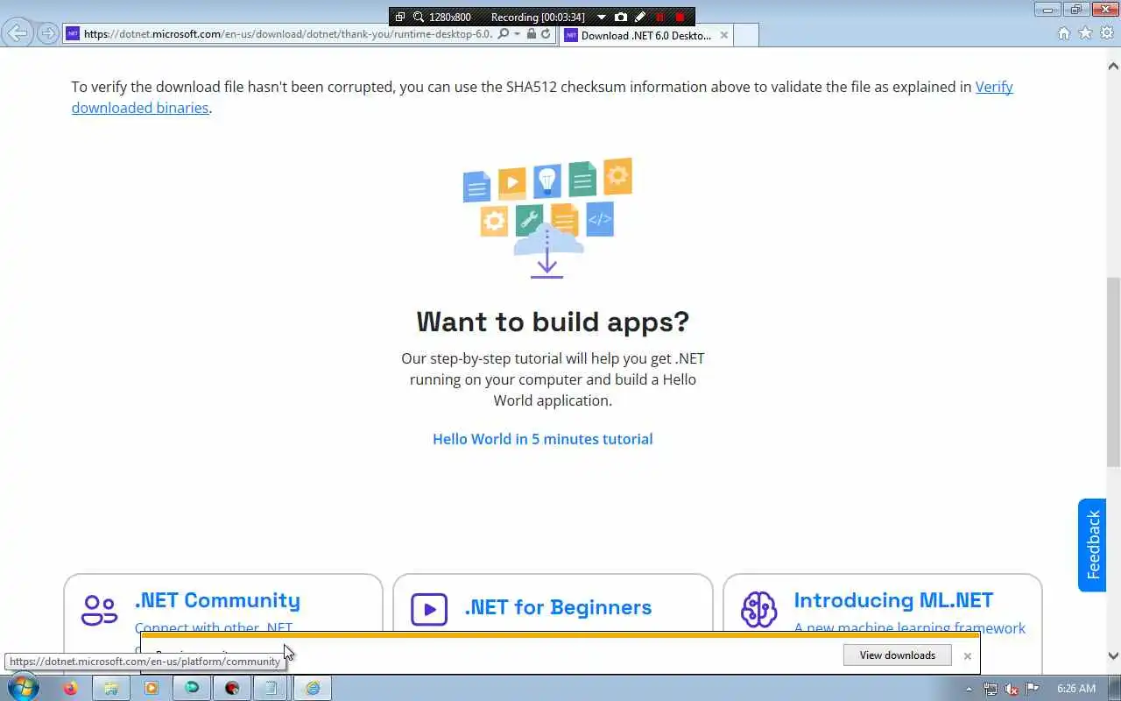This screenshot has height=701, width=1121.
Task: Open Favorites with the star icon
Action: (x=1085, y=33)
